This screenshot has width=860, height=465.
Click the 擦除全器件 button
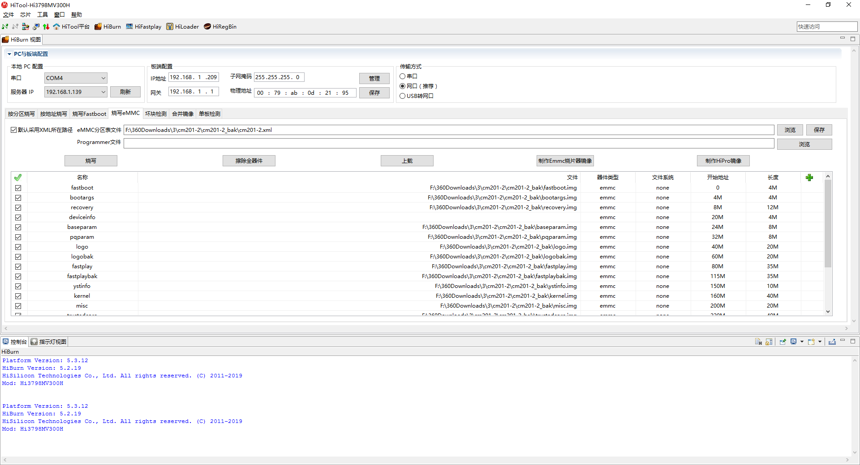coord(249,161)
